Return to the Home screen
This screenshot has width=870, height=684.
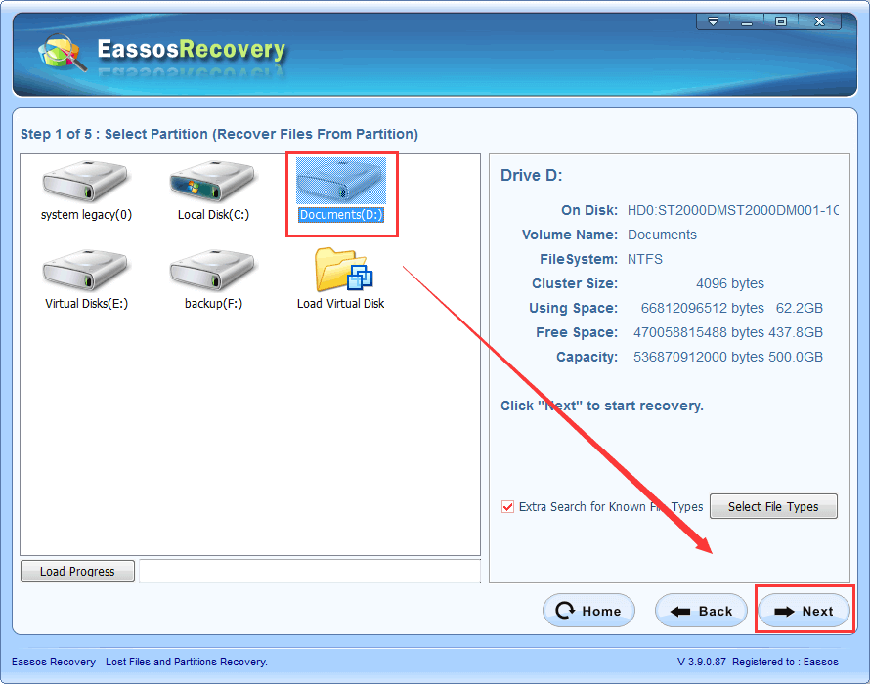click(588, 611)
